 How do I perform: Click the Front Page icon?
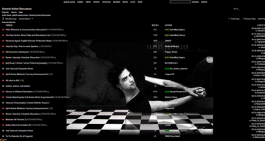(x=229, y=19)
